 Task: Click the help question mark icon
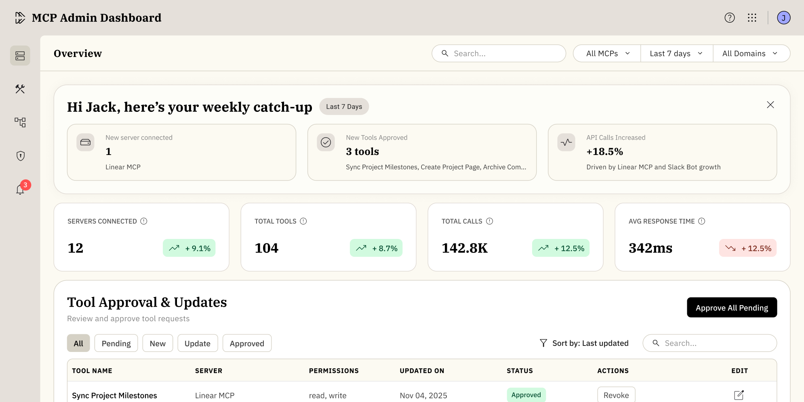729,18
